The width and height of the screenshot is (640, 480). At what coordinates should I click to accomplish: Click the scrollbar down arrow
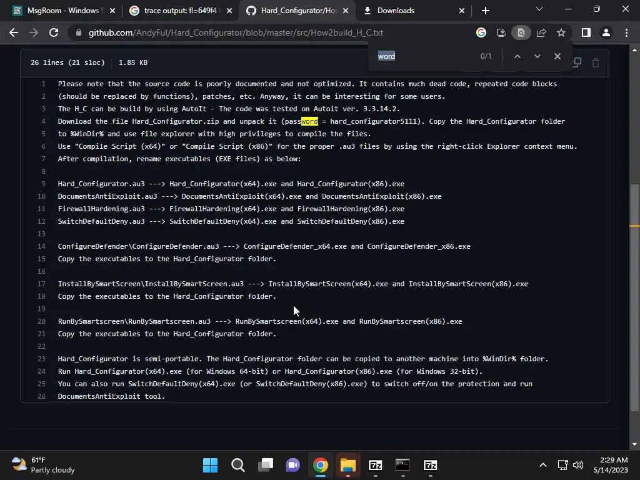634,444
